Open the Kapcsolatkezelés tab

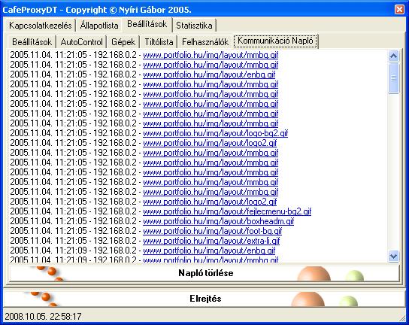40,26
